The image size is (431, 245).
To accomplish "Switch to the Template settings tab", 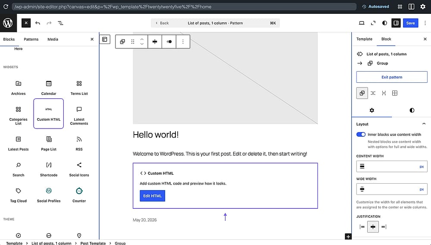I will coord(364,39).
